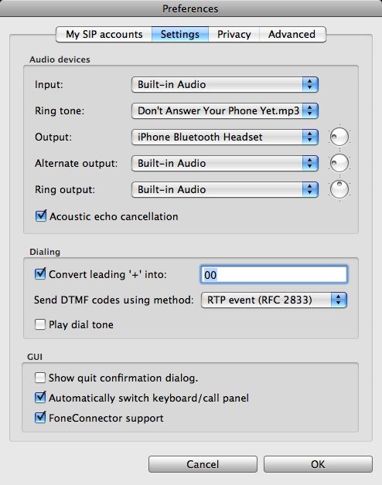The width and height of the screenshot is (382, 485).
Task: Click the Cancel button
Action: pyautogui.click(x=203, y=464)
